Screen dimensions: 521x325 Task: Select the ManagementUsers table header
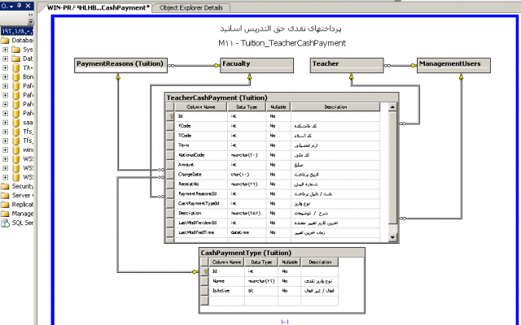(x=453, y=63)
